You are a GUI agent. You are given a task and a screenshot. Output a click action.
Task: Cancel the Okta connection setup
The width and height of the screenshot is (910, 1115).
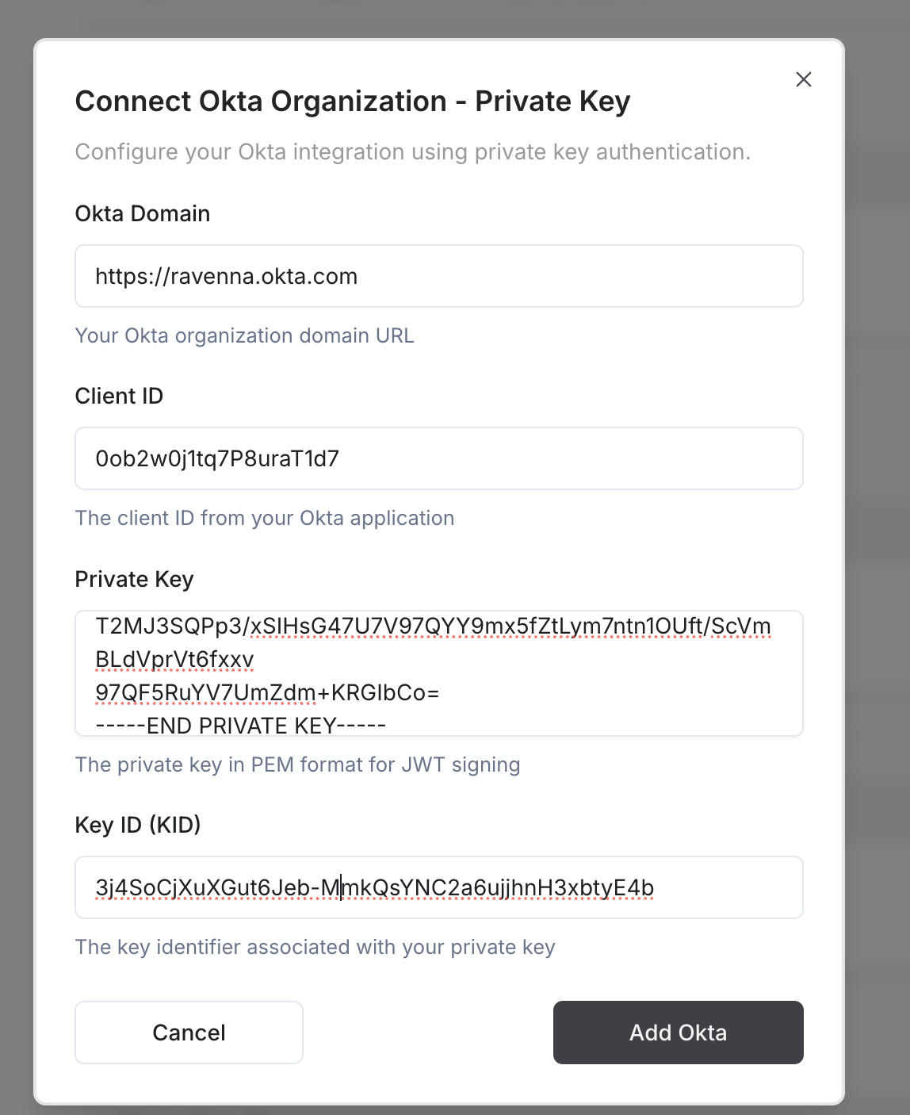[189, 1033]
